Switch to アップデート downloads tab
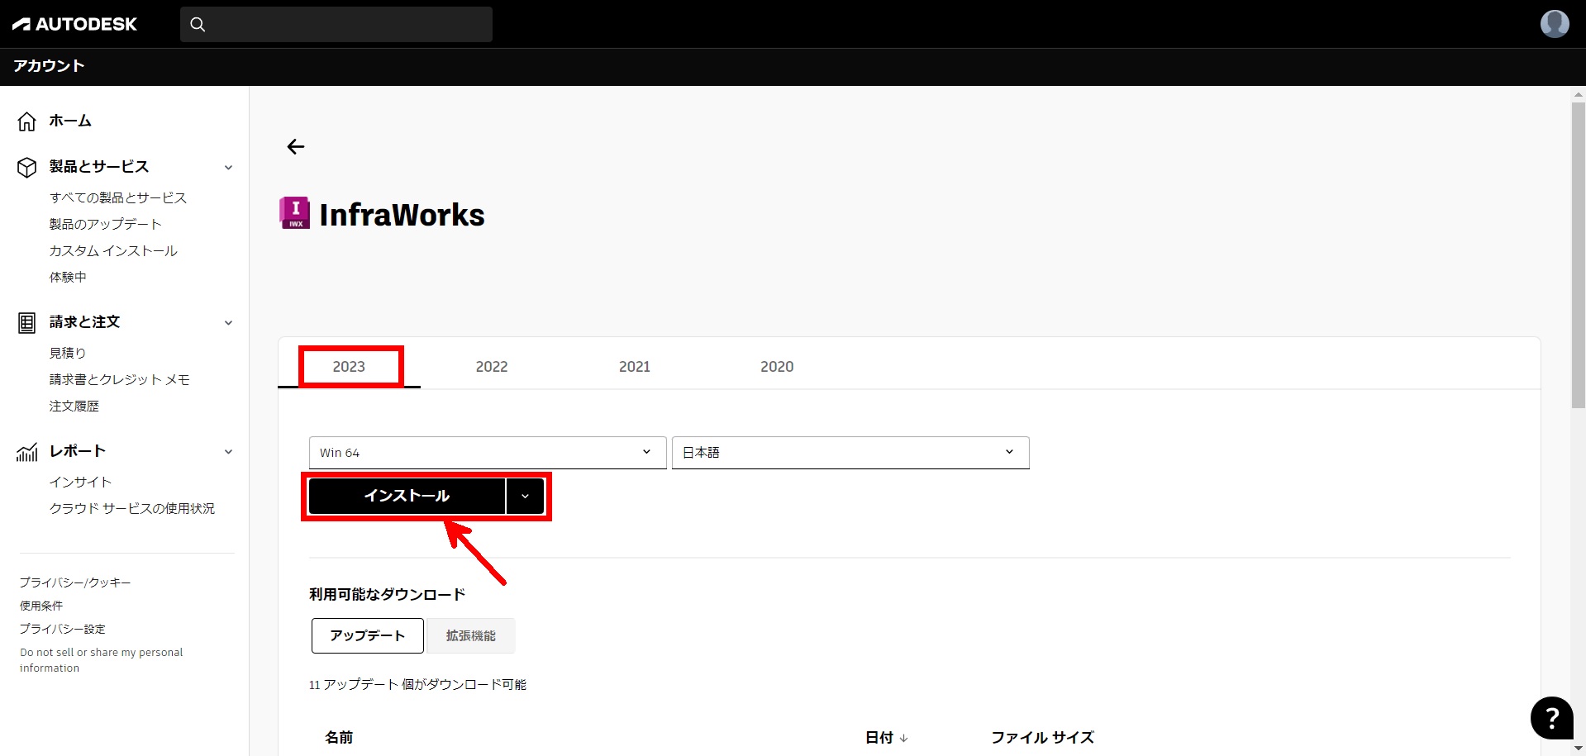Image resolution: width=1586 pixels, height=756 pixels. (368, 635)
